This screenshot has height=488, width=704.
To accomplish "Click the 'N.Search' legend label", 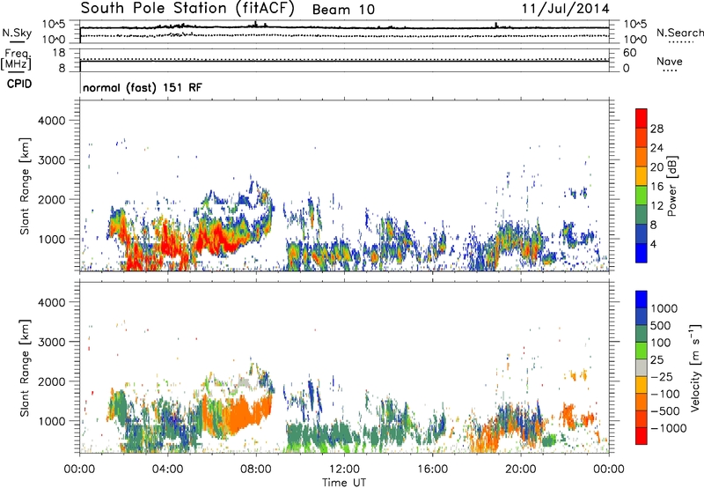I will (x=680, y=33).
